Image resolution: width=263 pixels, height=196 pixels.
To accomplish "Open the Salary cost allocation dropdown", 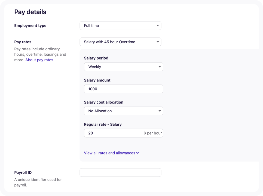I will tap(123, 111).
